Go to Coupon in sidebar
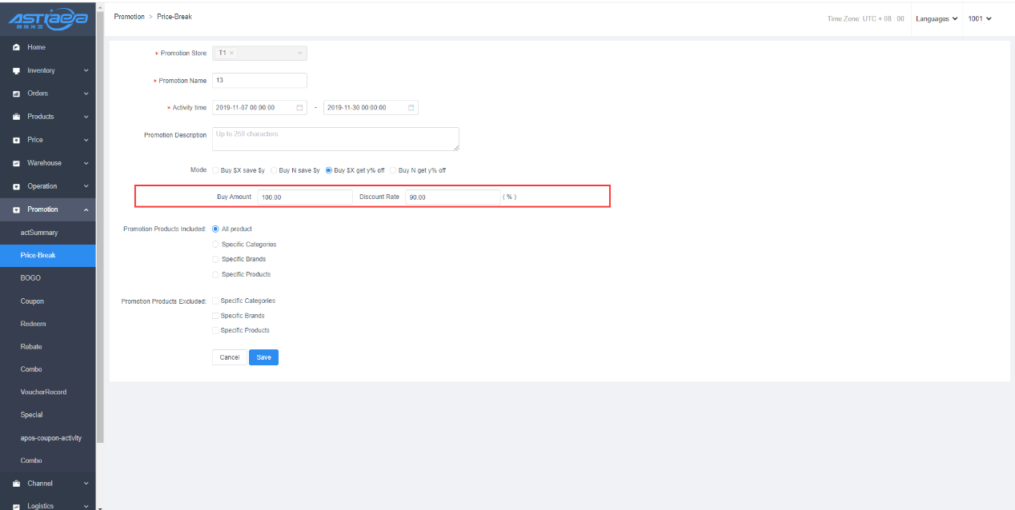 (x=32, y=301)
